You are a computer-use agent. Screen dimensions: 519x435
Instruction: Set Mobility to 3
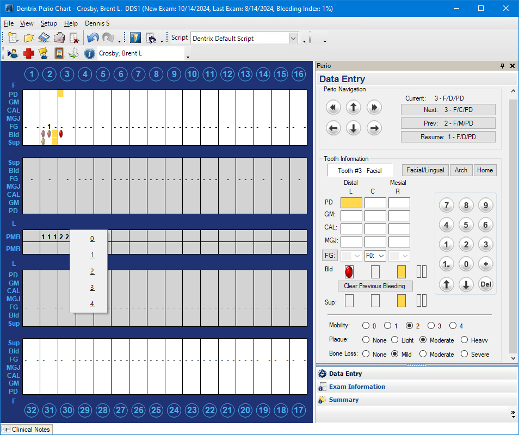click(431, 326)
